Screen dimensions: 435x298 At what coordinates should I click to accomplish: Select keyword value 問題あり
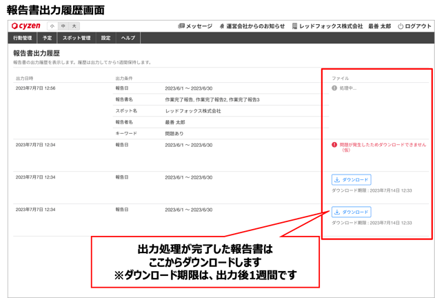click(174, 134)
